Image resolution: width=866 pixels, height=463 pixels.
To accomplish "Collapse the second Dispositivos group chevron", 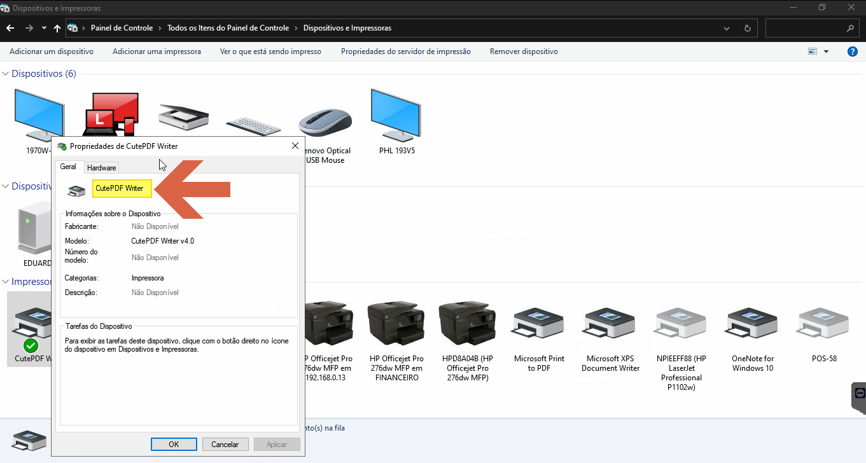I will coord(6,186).
